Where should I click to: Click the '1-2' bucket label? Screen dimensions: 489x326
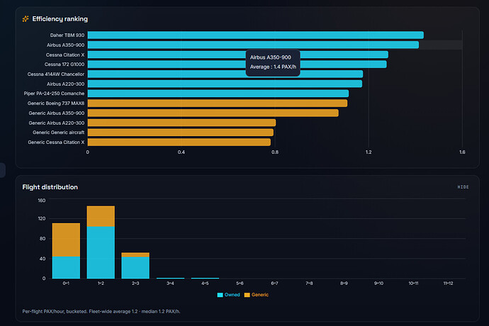coord(101,283)
